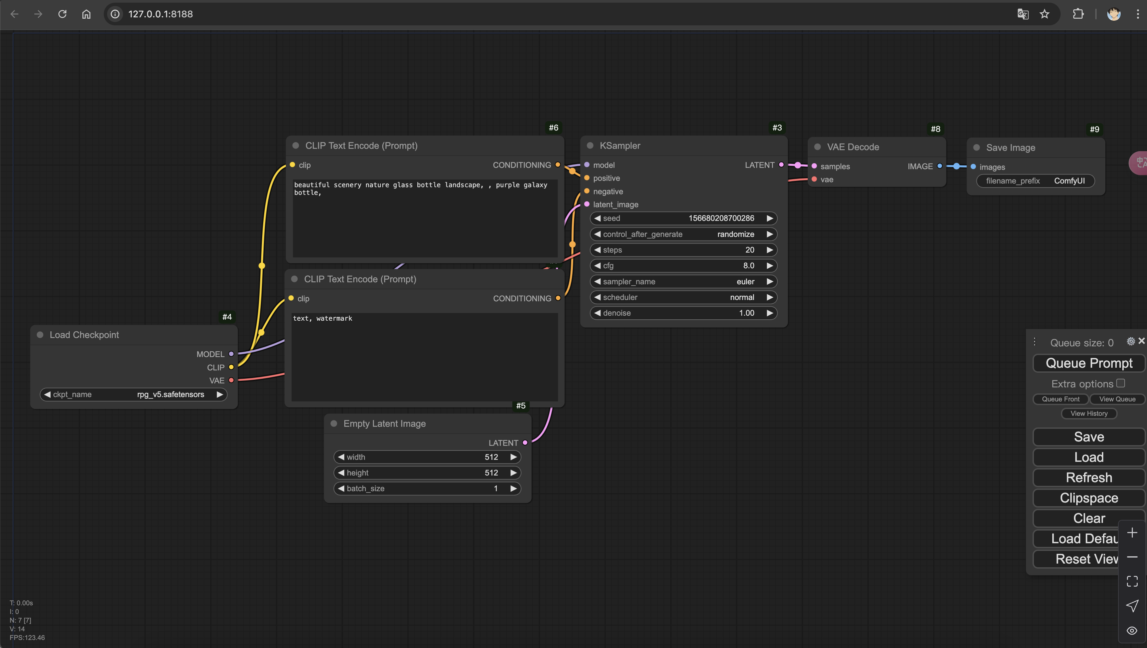Click the browser back arrow
Image resolution: width=1147 pixels, height=648 pixels.
click(14, 14)
